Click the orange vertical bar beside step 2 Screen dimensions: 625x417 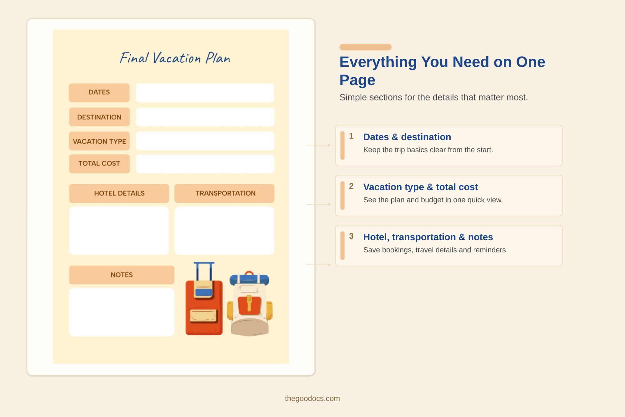click(x=343, y=196)
